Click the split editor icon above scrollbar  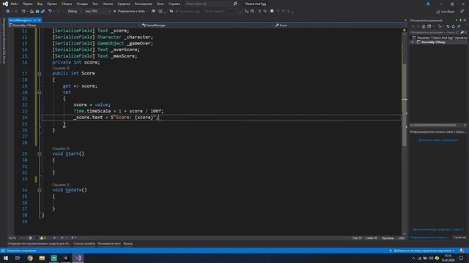click(x=405, y=29)
